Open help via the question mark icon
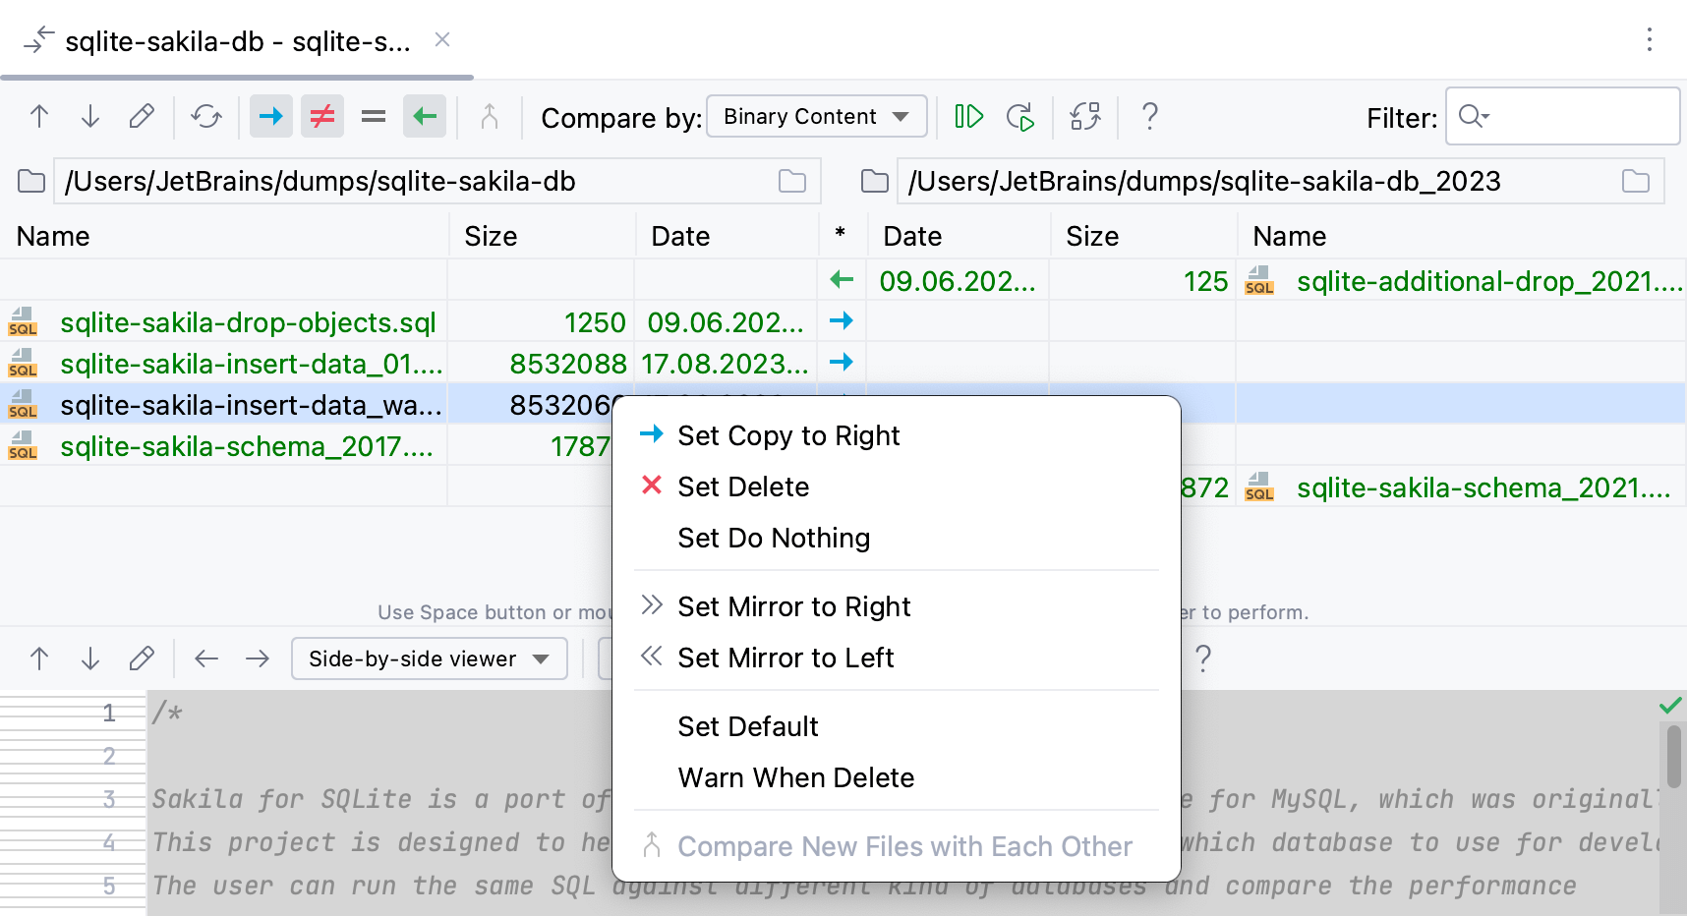 (1148, 116)
